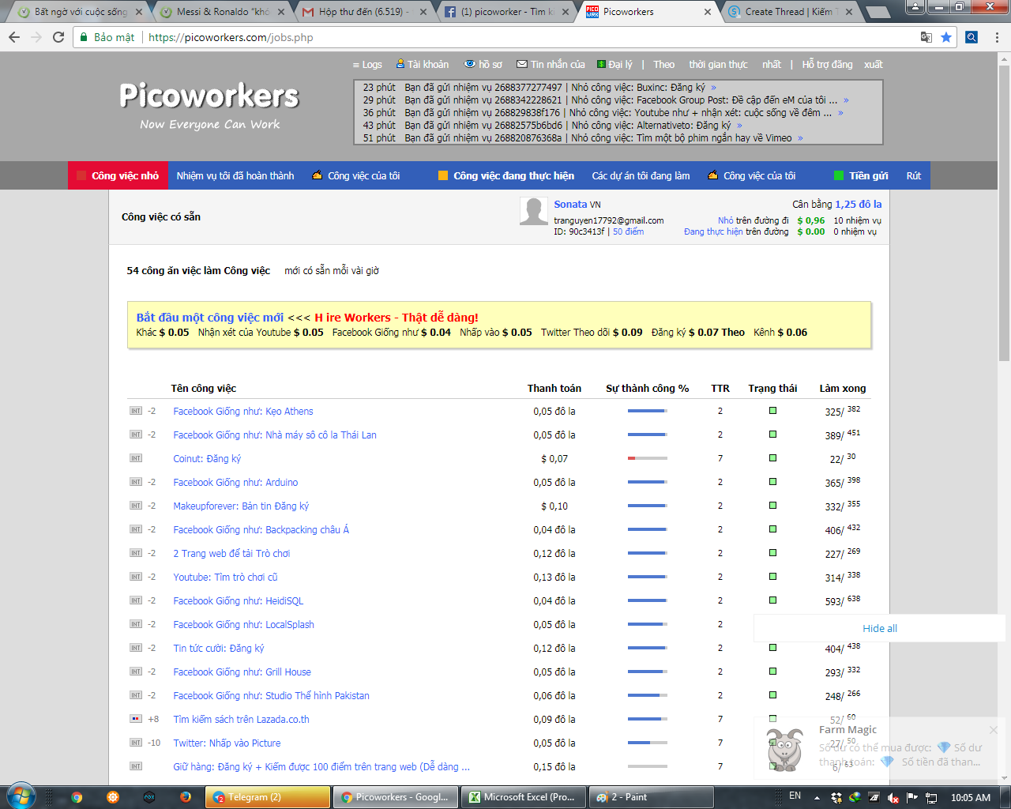Click the muted volume icon in system tray

(893, 797)
